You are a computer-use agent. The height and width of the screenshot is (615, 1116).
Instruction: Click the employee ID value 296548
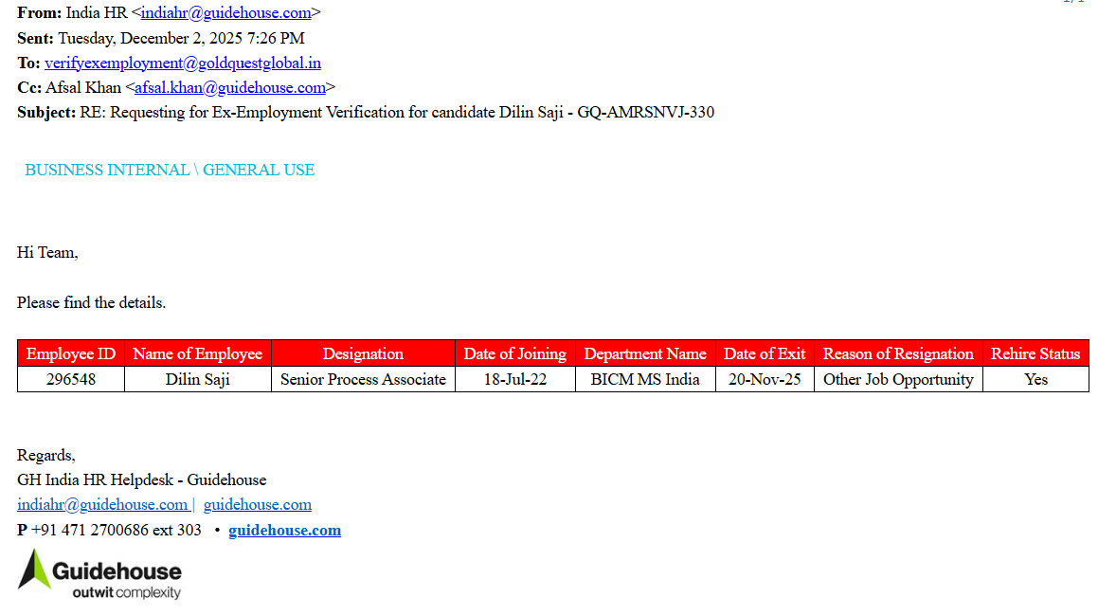(x=71, y=379)
